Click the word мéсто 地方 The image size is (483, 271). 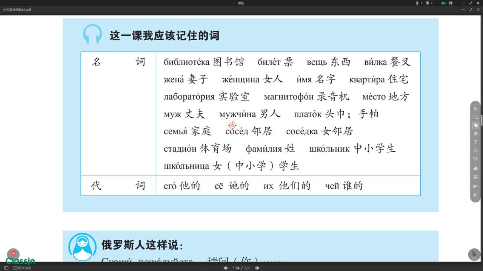pyautogui.click(x=386, y=97)
